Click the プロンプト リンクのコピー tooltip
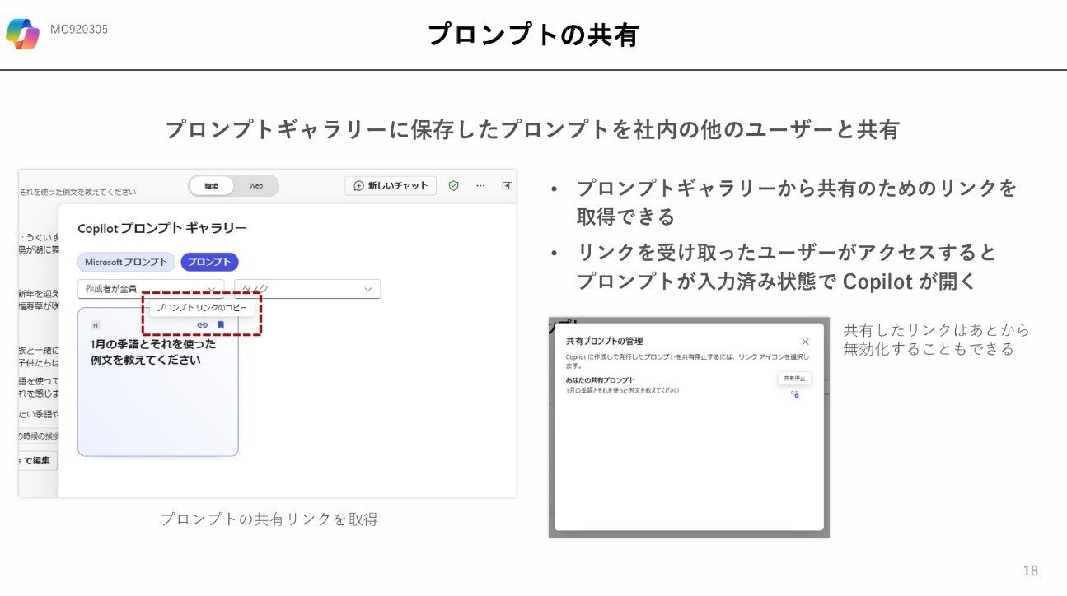Viewport: 1067px width, 596px height. [202, 307]
